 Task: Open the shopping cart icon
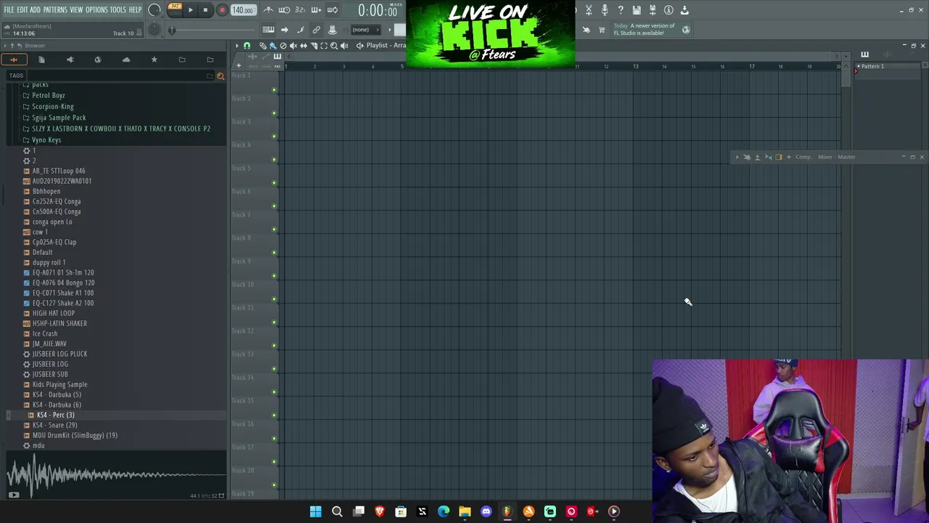click(x=602, y=30)
